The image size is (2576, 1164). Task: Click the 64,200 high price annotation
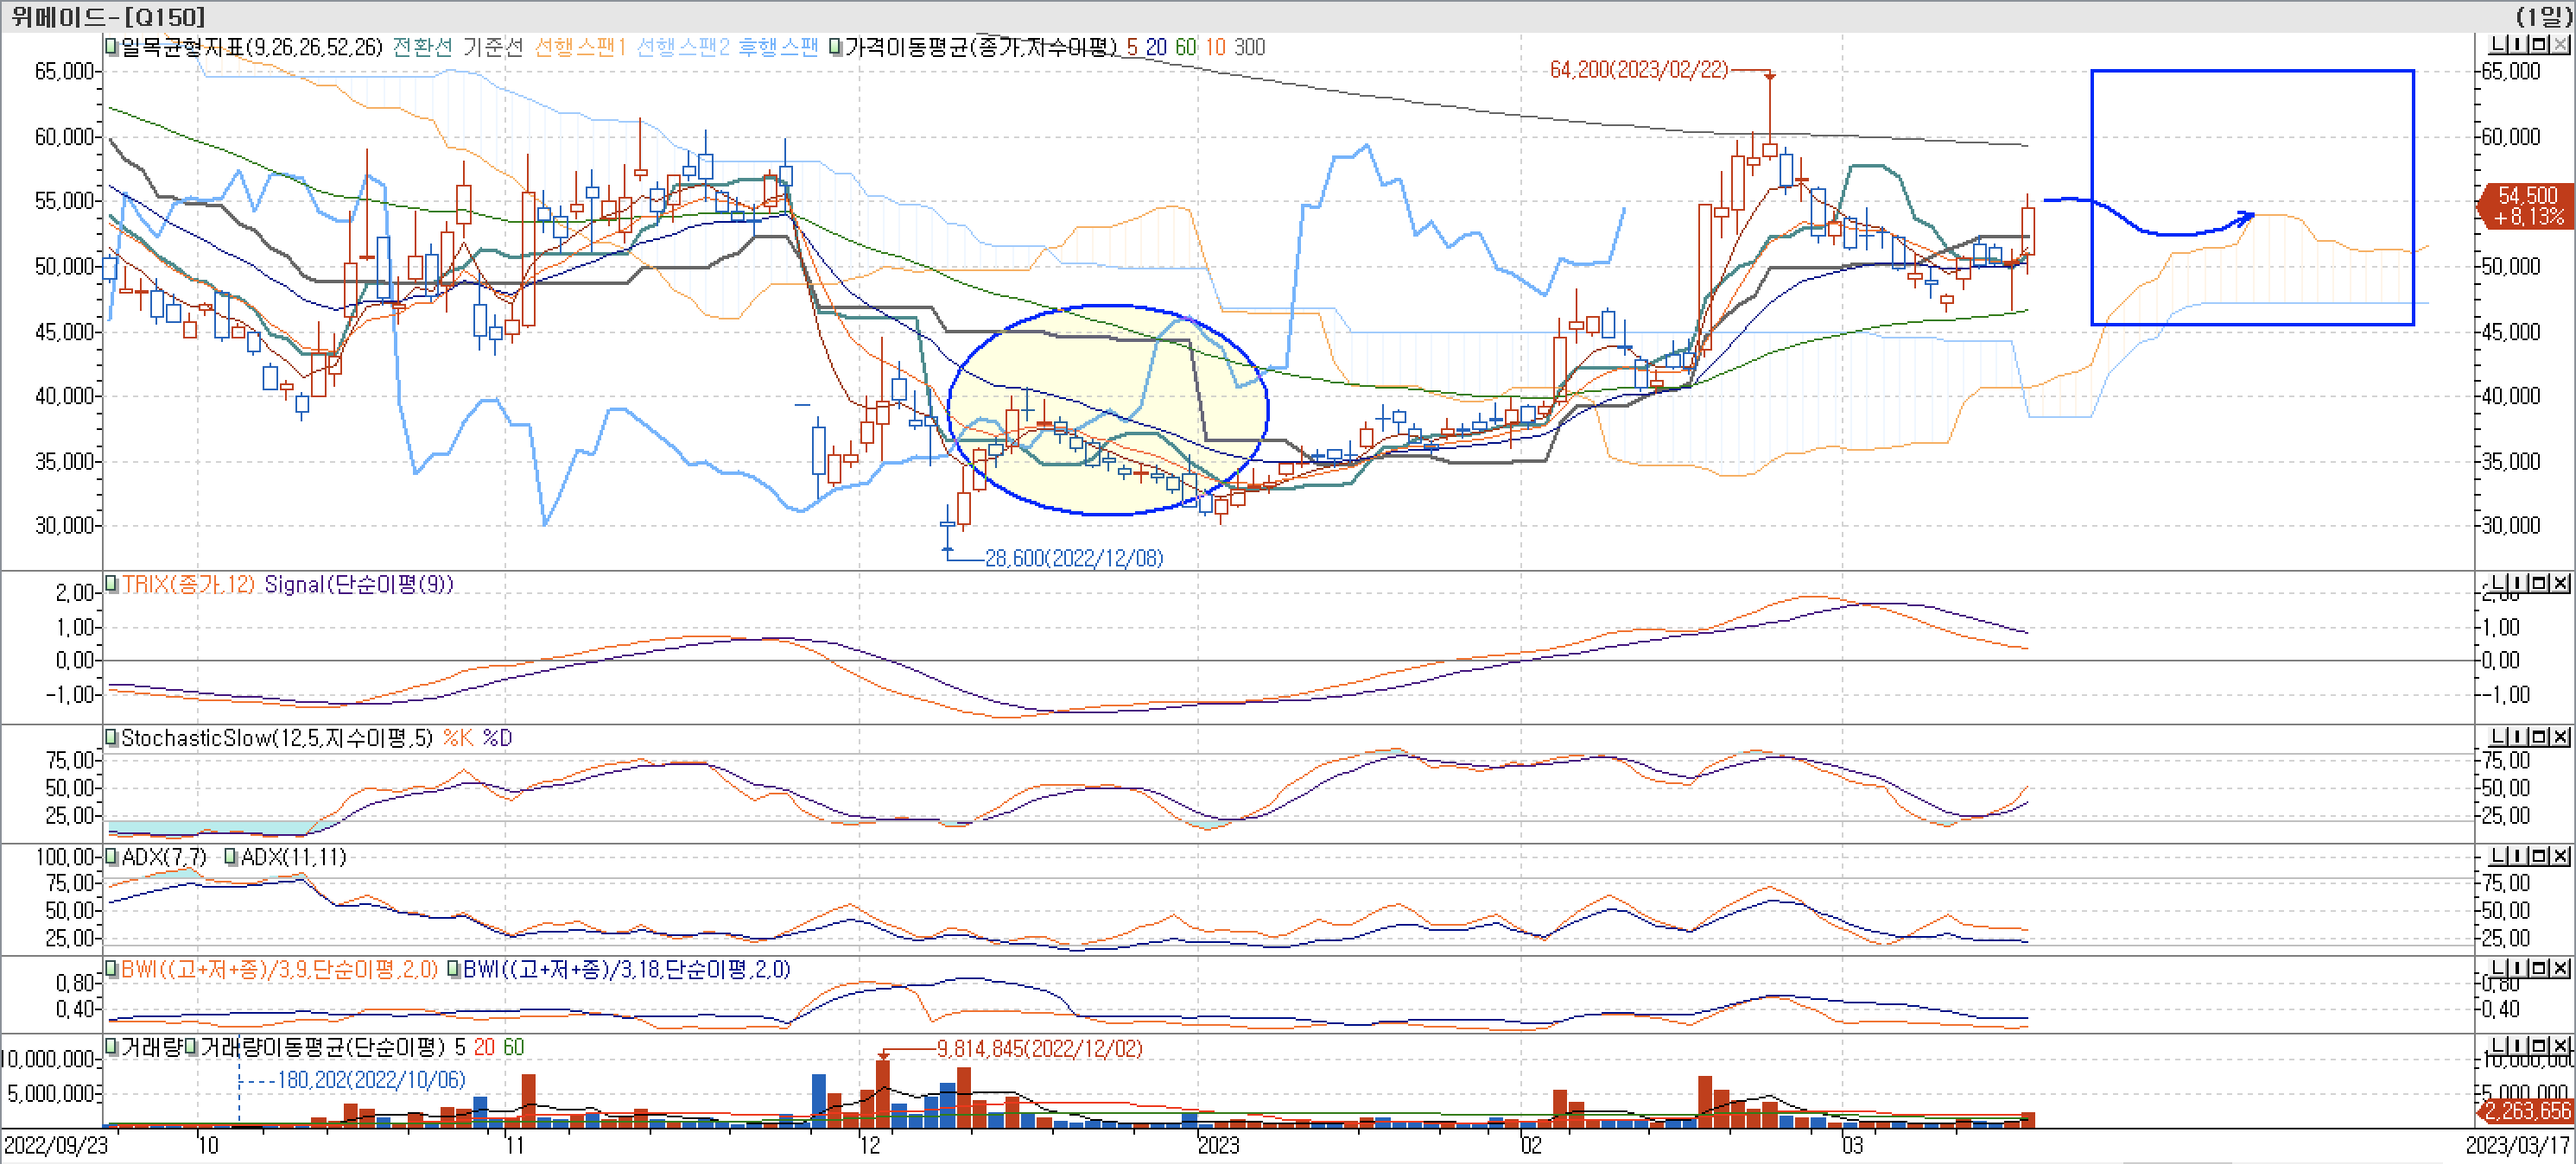coord(1638,69)
